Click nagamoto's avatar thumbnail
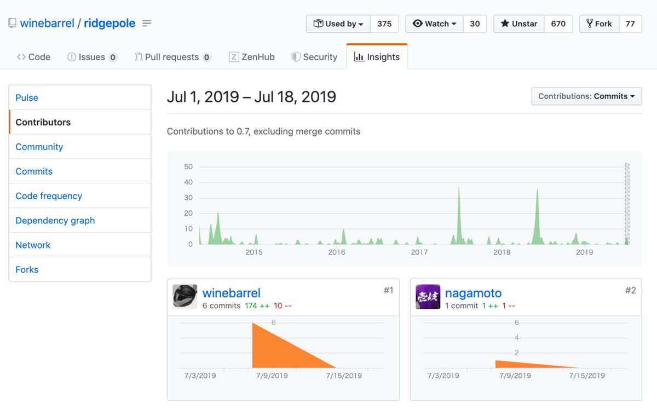 click(x=428, y=297)
